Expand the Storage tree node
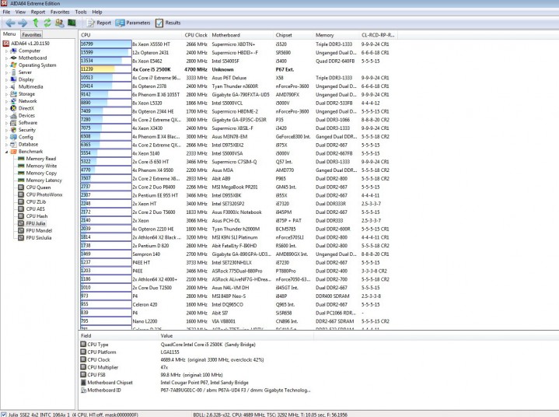Screen dimensions: 559x417 pyautogui.click(x=6, y=94)
